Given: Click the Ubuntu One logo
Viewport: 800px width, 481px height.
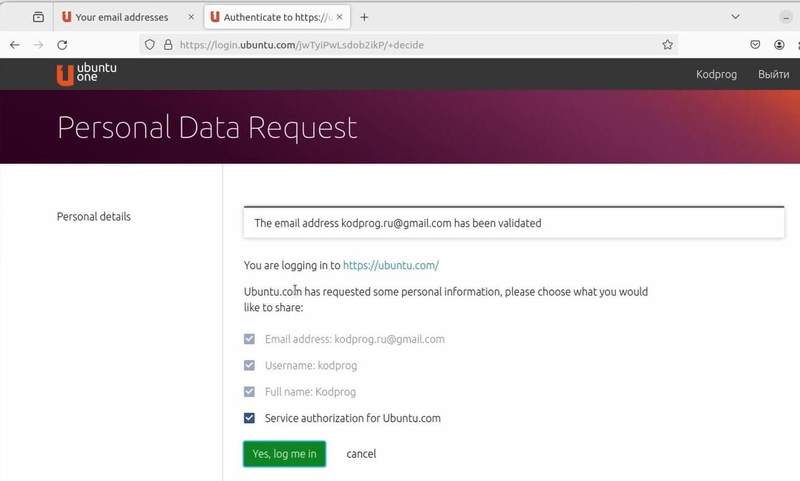Looking at the screenshot, I should click(87, 74).
